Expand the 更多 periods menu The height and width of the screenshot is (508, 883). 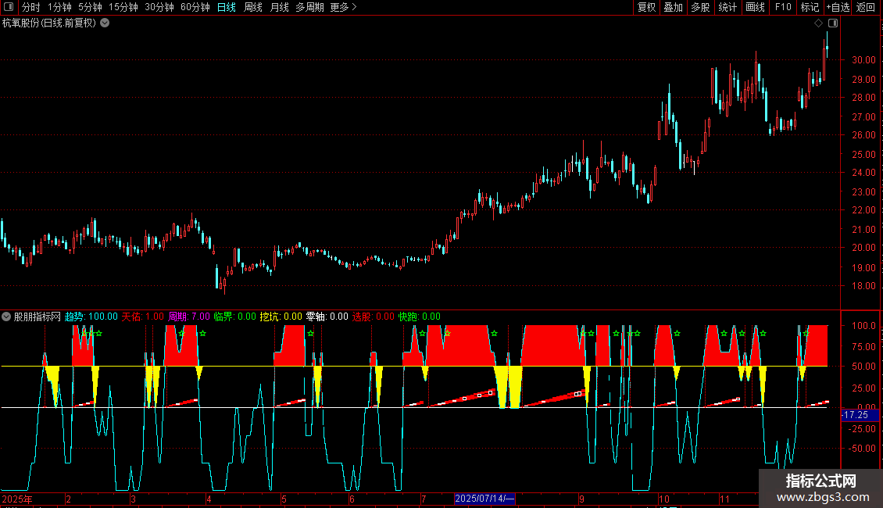343,7
